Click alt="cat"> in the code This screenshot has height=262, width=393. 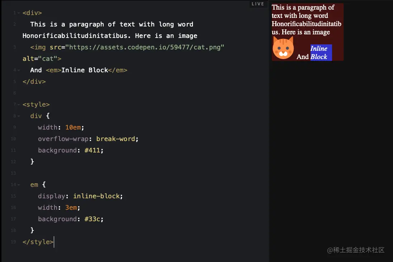42,59
